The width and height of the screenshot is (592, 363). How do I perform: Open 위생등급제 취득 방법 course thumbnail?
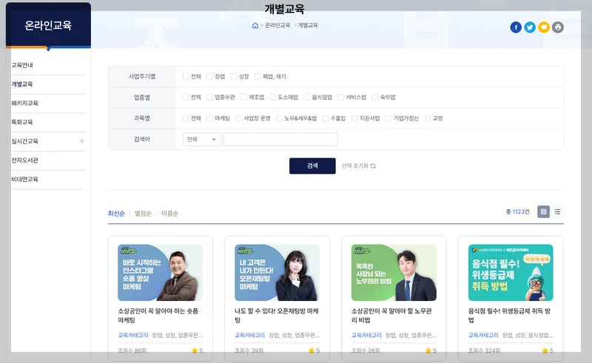(x=511, y=273)
